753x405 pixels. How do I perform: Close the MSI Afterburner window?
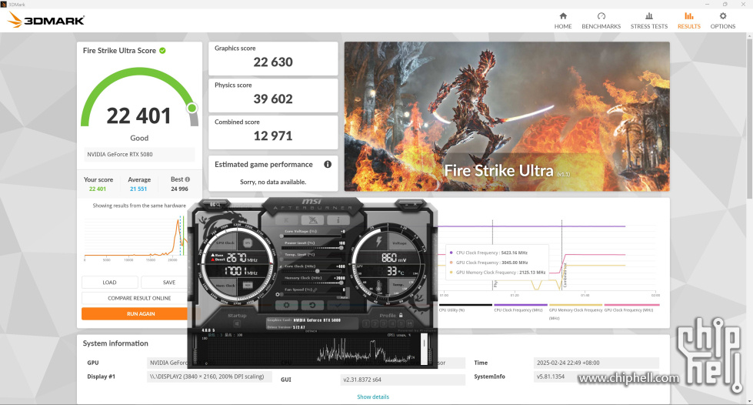(x=415, y=204)
